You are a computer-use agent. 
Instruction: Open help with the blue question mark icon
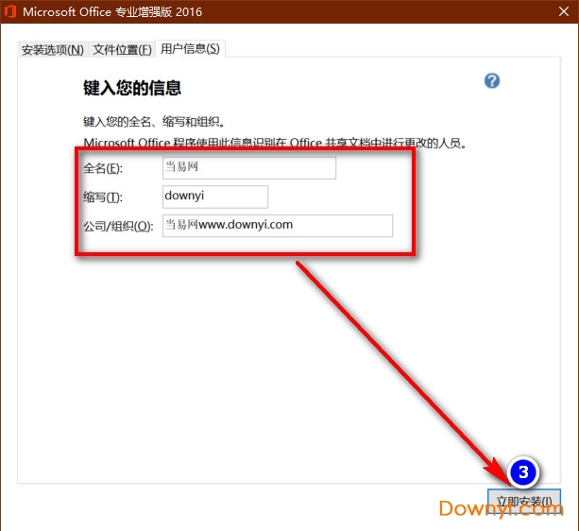tap(492, 81)
